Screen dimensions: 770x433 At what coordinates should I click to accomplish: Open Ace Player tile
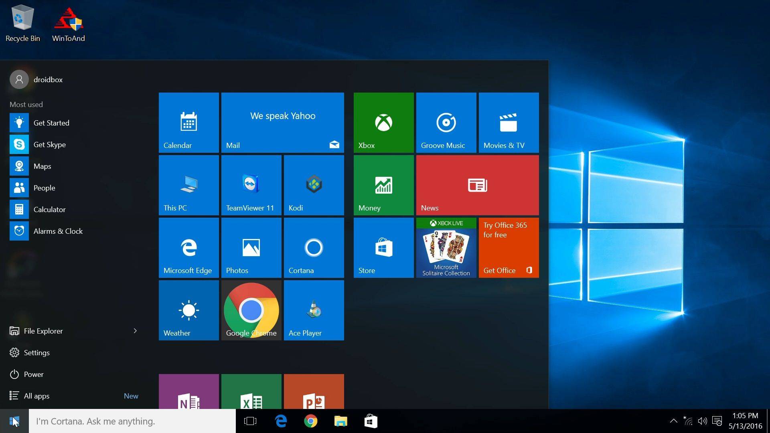click(314, 310)
